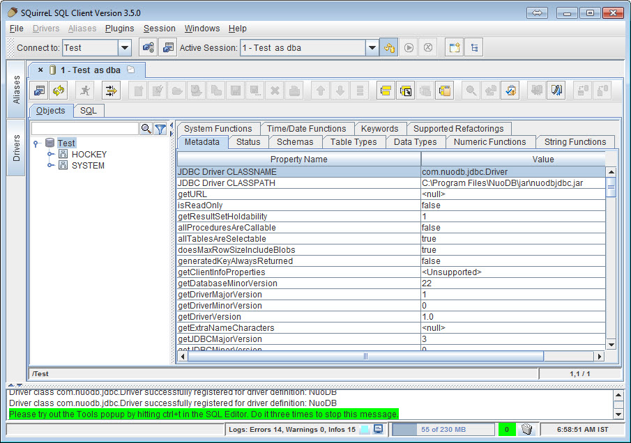The width and height of the screenshot is (631, 443).
Task: Click the arrows SQL script icon in session toolbar
Action: click(x=111, y=91)
